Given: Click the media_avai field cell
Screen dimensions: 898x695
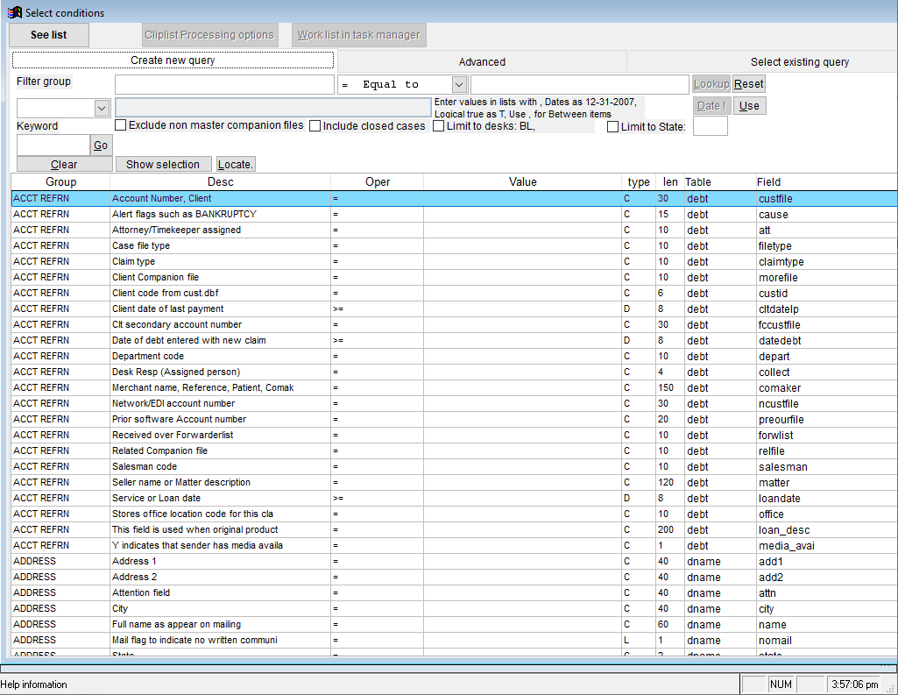Looking at the screenshot, I should 826,545.
